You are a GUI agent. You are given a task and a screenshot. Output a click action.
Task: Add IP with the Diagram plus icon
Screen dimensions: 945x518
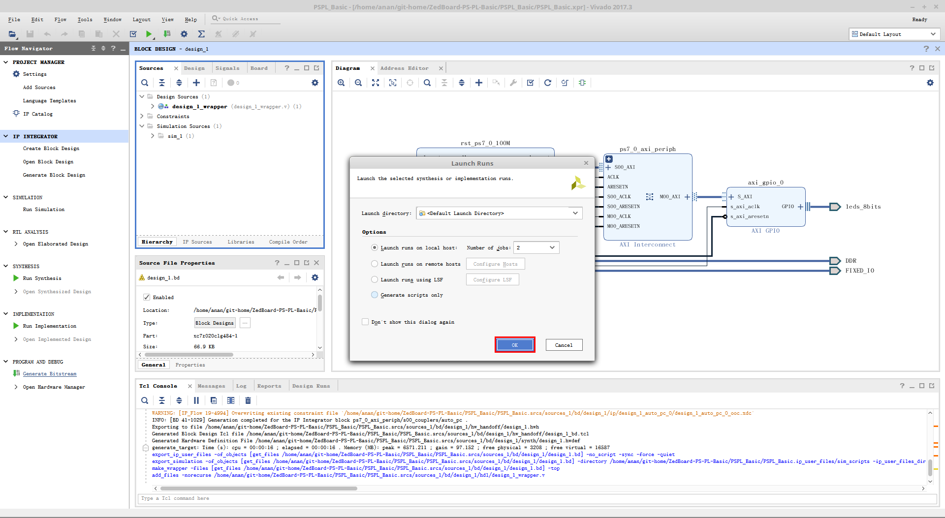coord(479,83)
